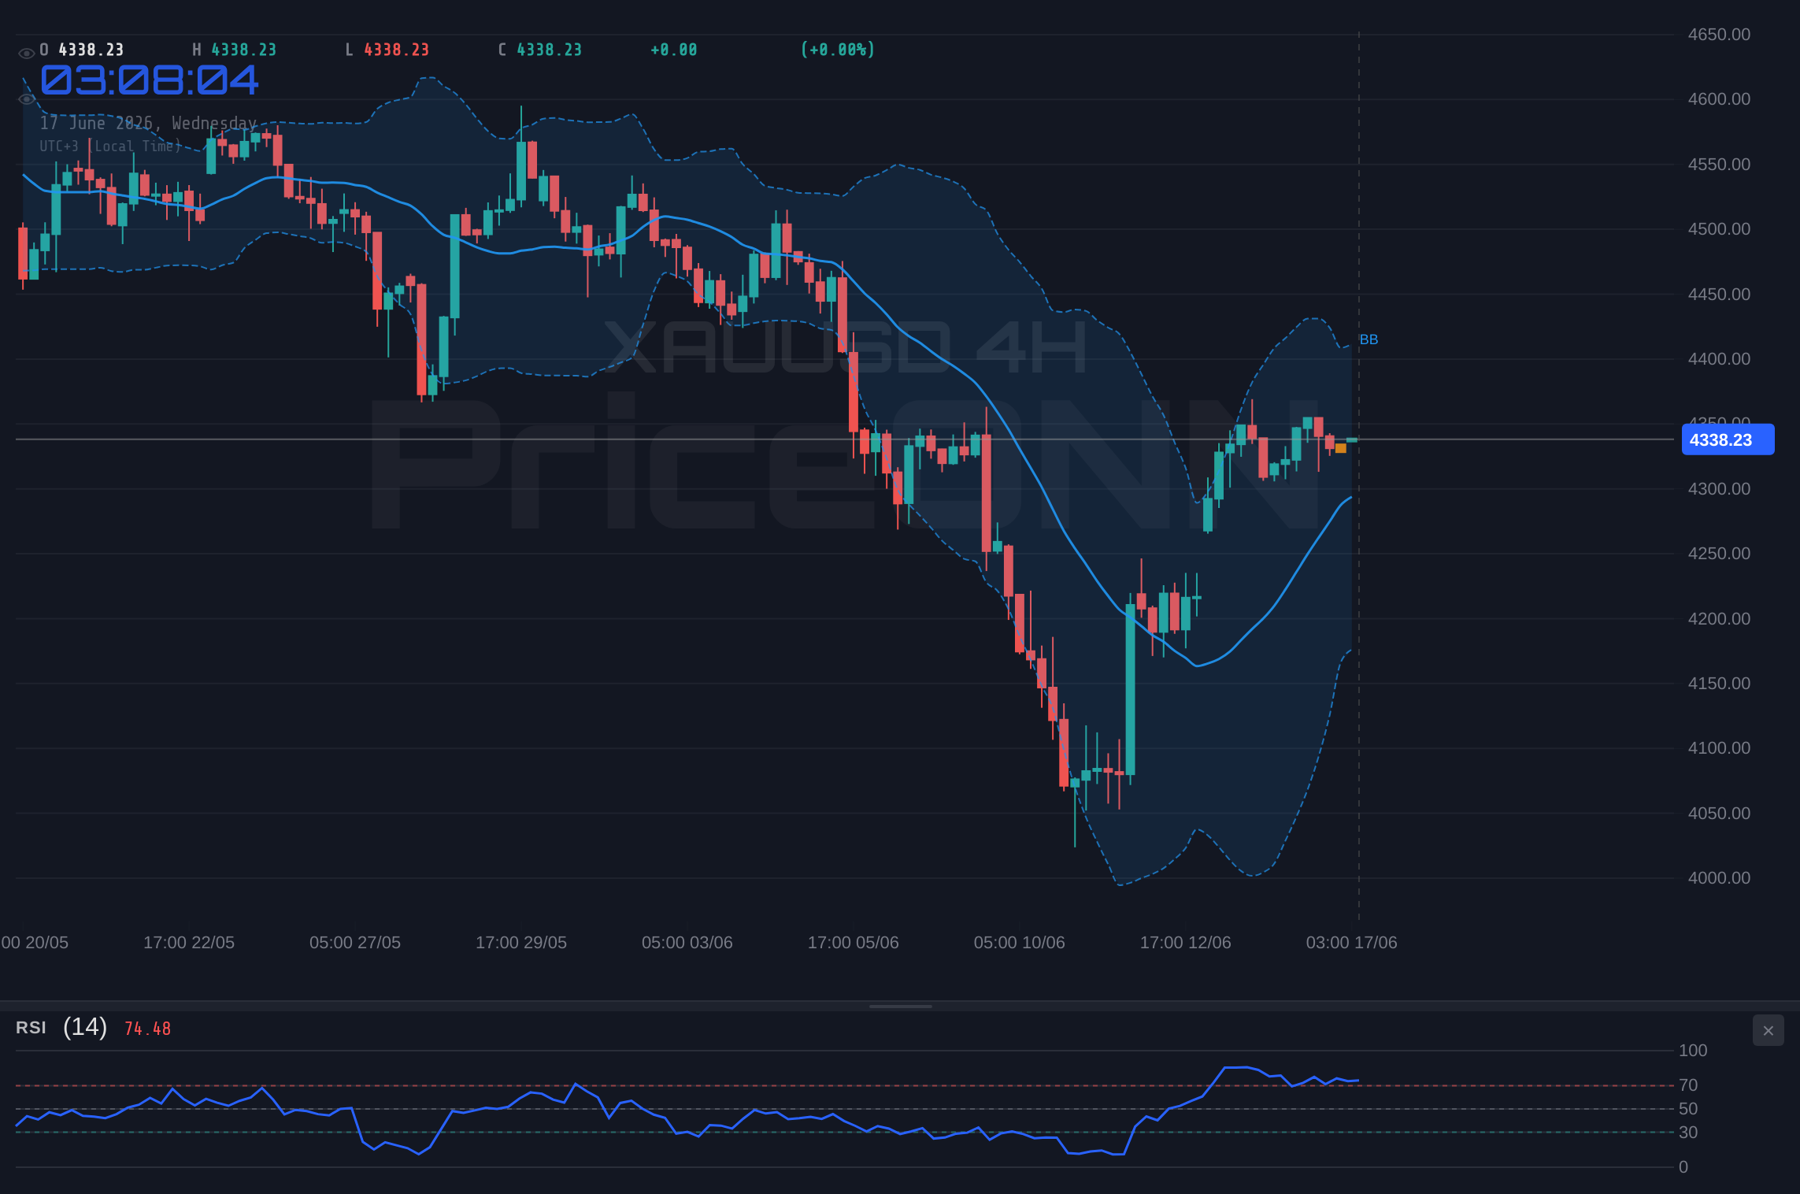Click the 05:00 10/06 time axis label

[x=1020, y=943]
